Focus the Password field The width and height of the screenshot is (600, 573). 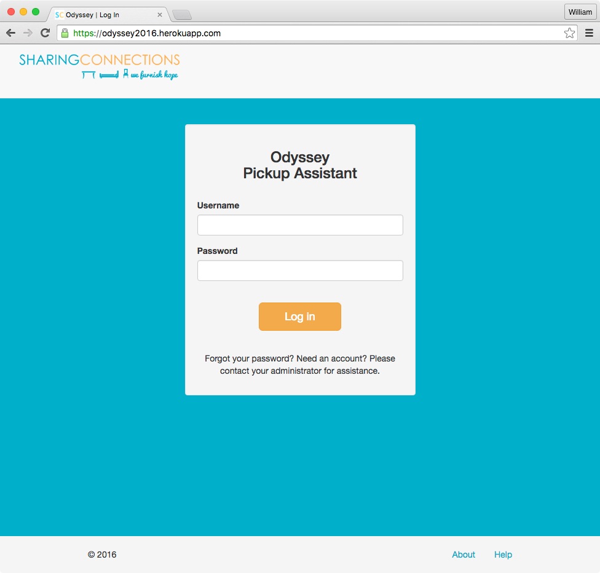pyautogui.click(x=300, y=271)
